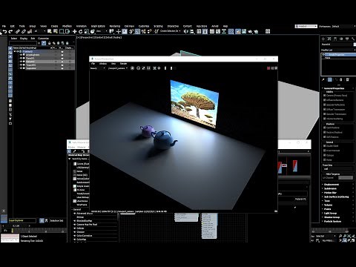Click the Redo arrow in main toolbar

pyautogui.click(x=10, y=31)
